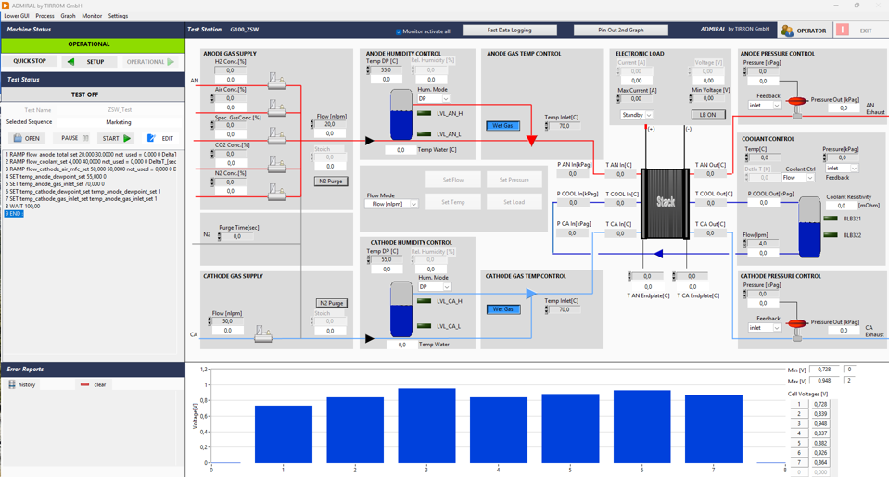This screenshot has height=477, width=889.
Task: Click the Fast Data Logging button
Action: click(510, 31)
